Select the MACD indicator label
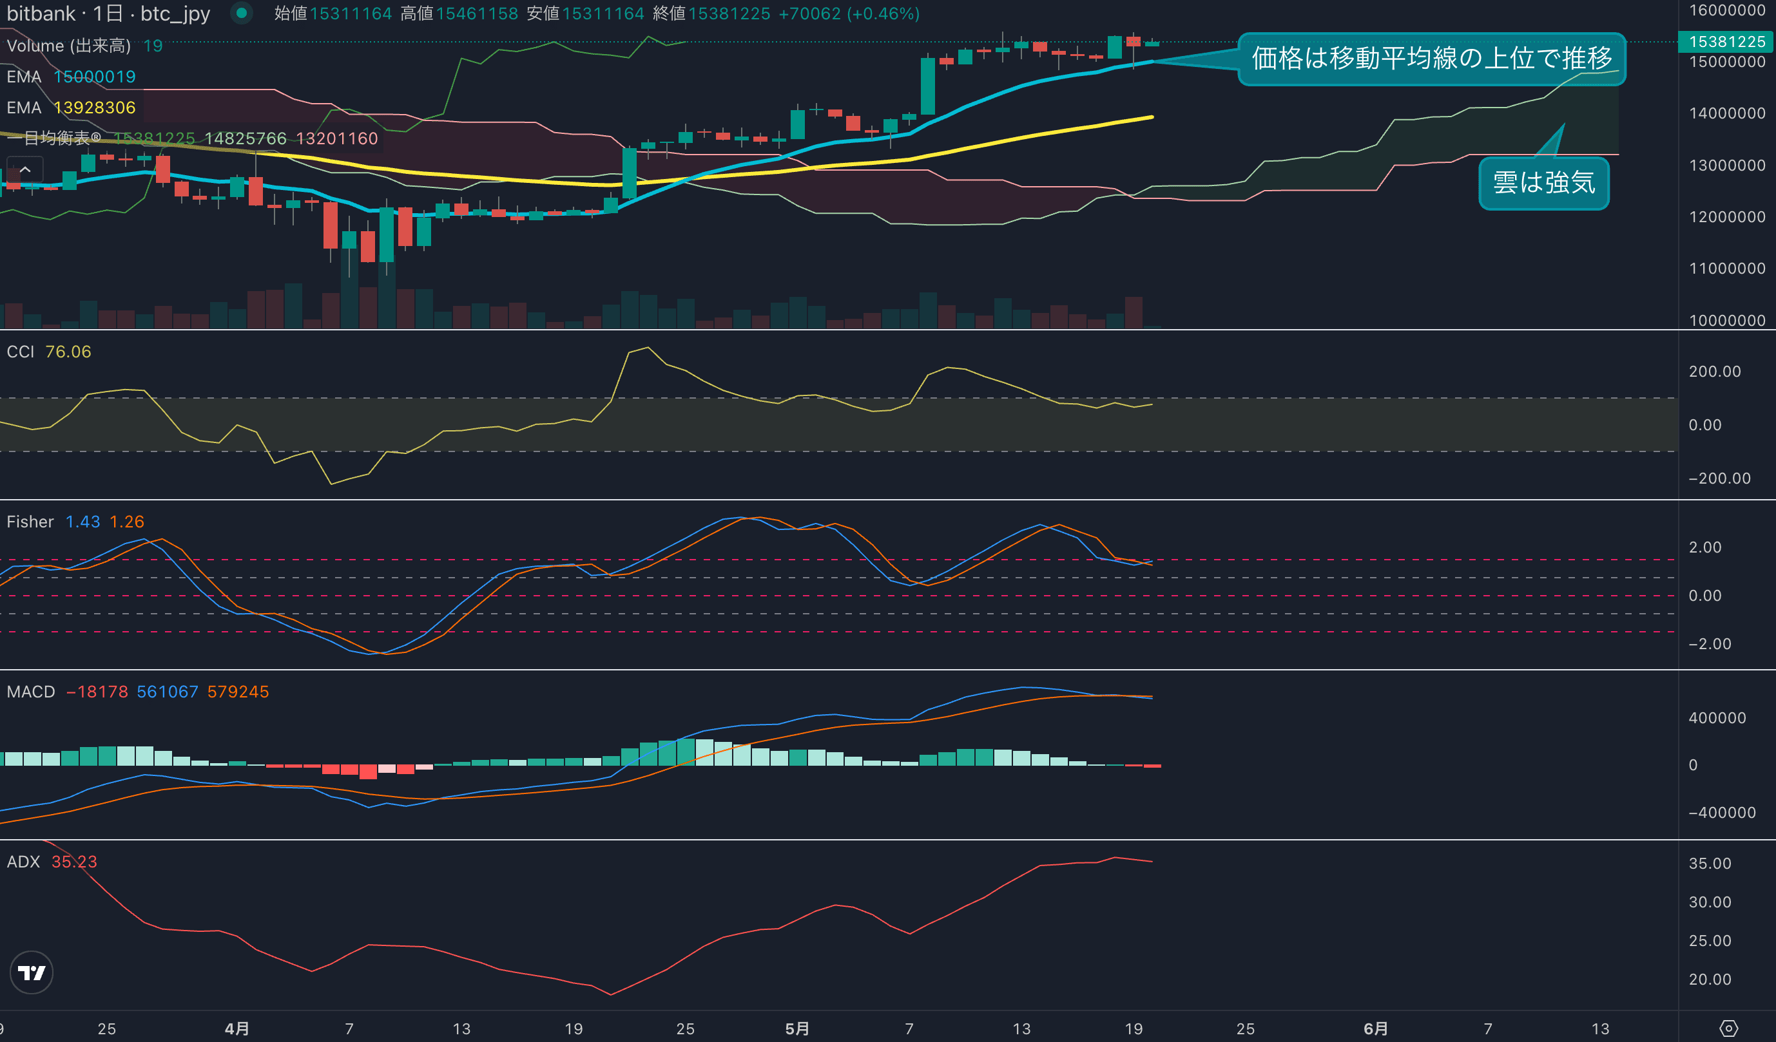 point(30,692)
